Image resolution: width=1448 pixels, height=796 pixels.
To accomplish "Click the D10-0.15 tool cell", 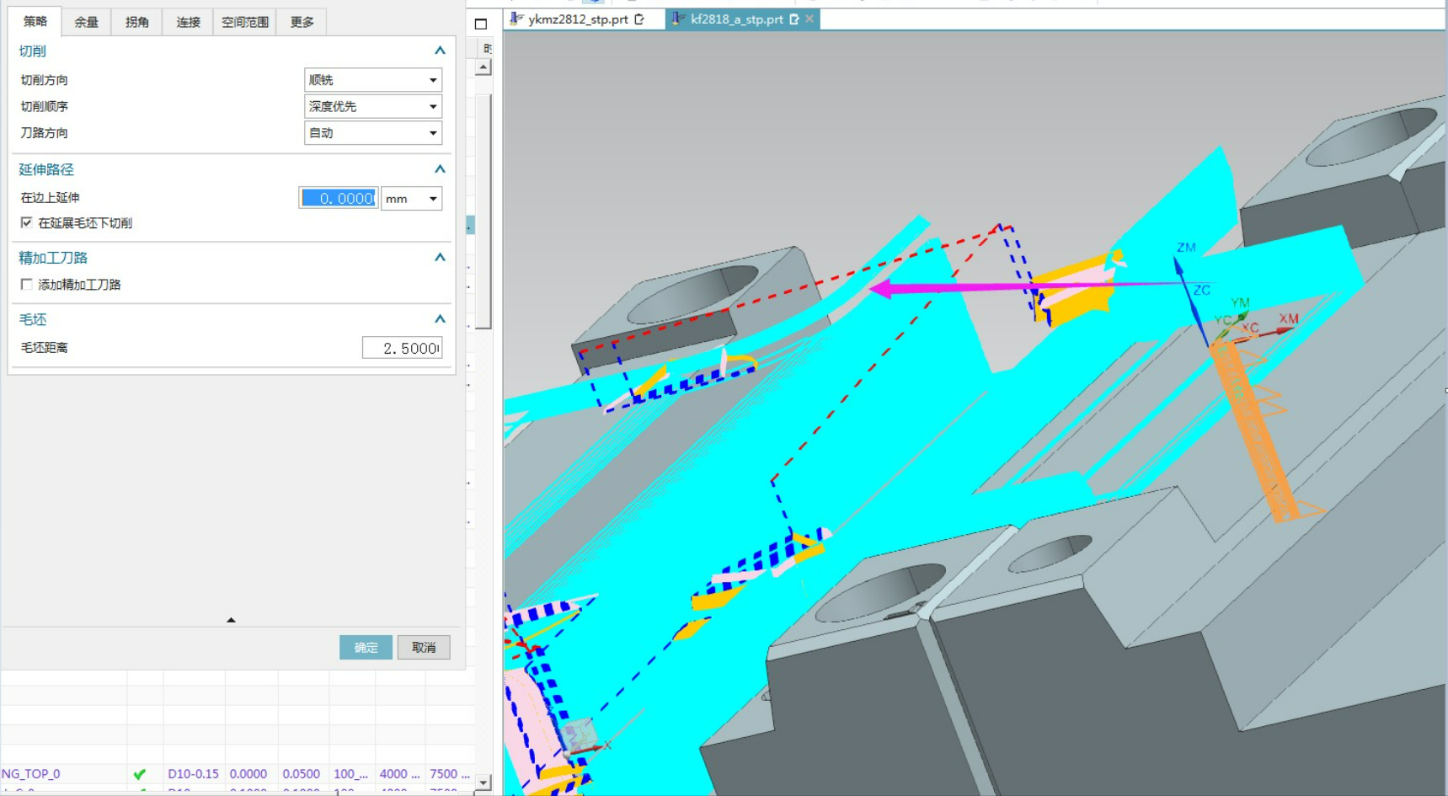I will pos(193,773).
